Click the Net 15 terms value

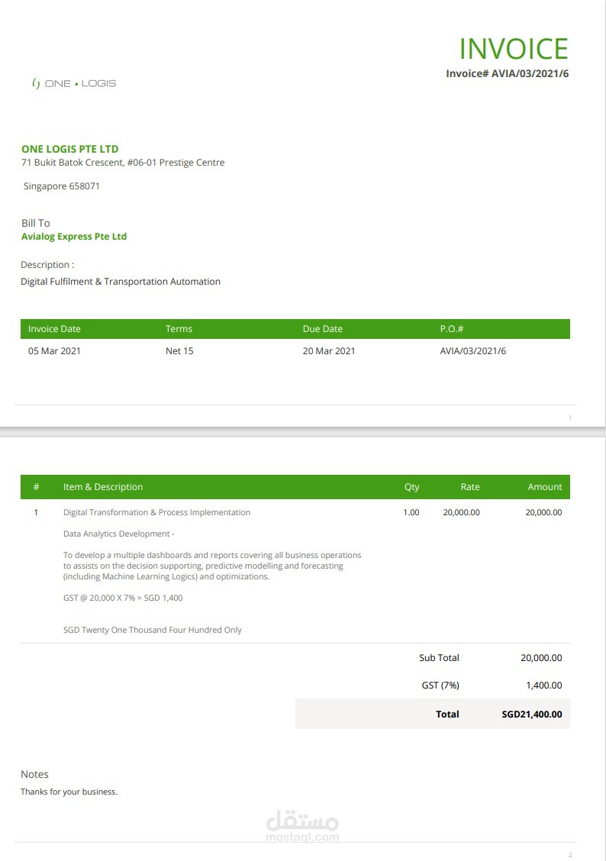179,351
